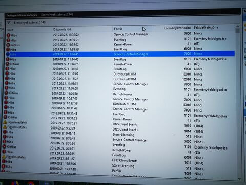Sort by the Forrás column header
This screenshot has width=246, height=185.
tap(118, 29)
